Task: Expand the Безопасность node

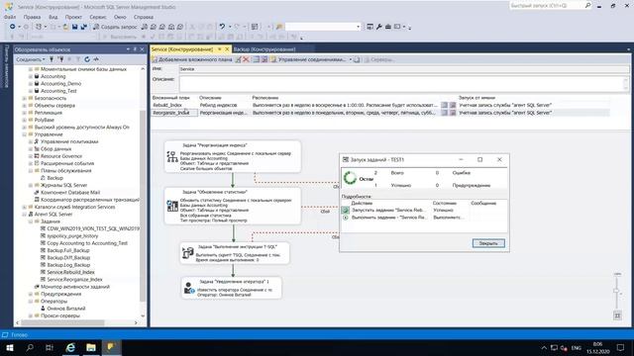Action: pyautogui.click(x=25, y=98)
